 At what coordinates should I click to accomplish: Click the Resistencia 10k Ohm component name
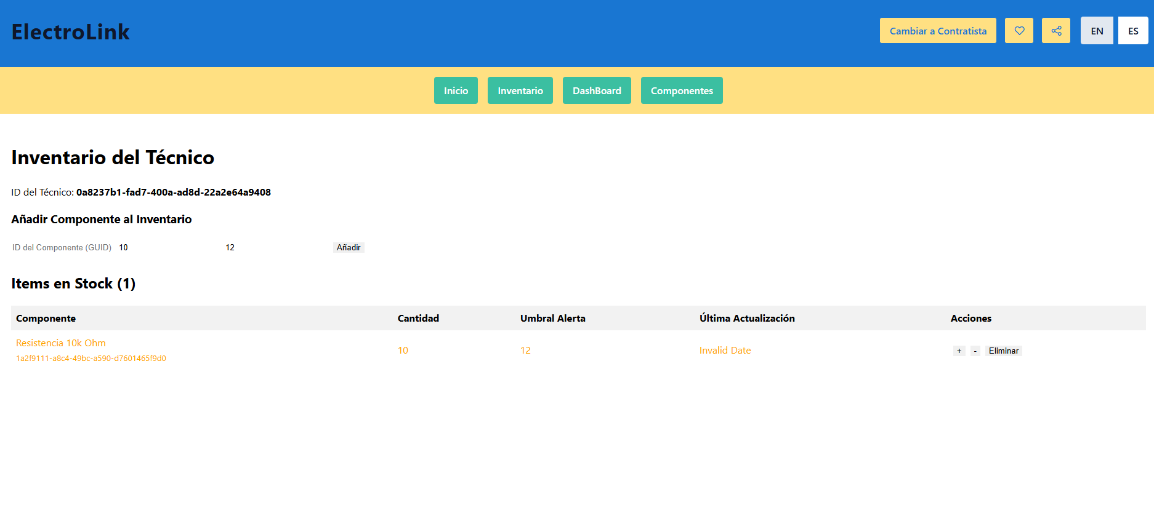pyautogui.click(x=61, y=343)
